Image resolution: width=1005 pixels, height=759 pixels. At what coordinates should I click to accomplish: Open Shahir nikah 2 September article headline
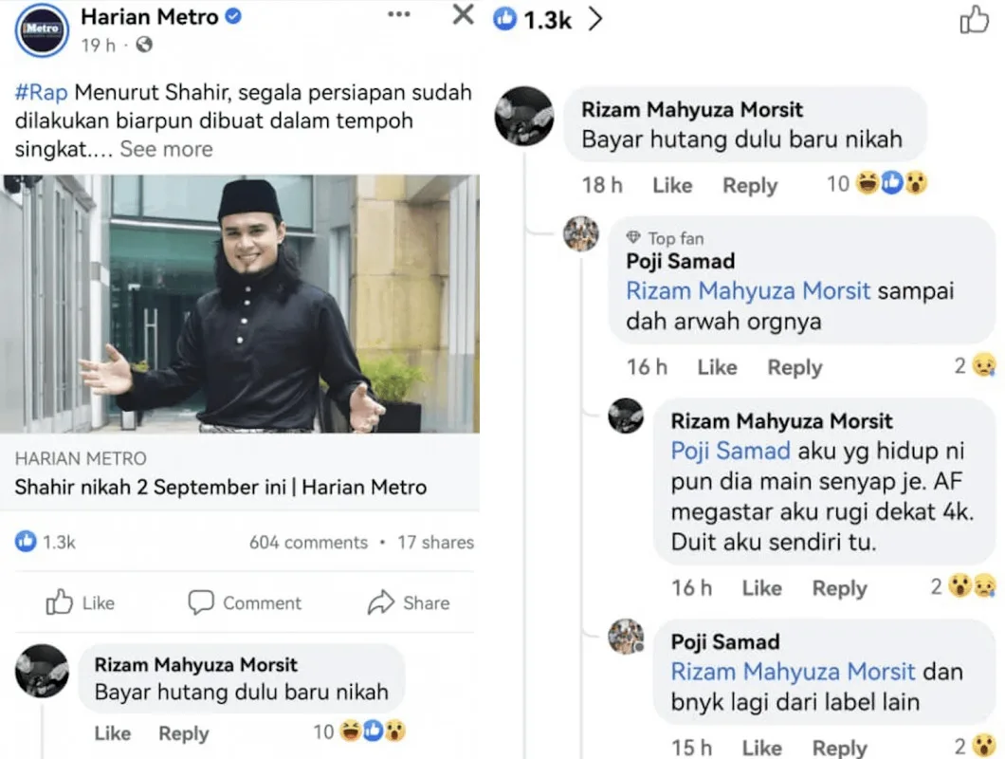221,488
